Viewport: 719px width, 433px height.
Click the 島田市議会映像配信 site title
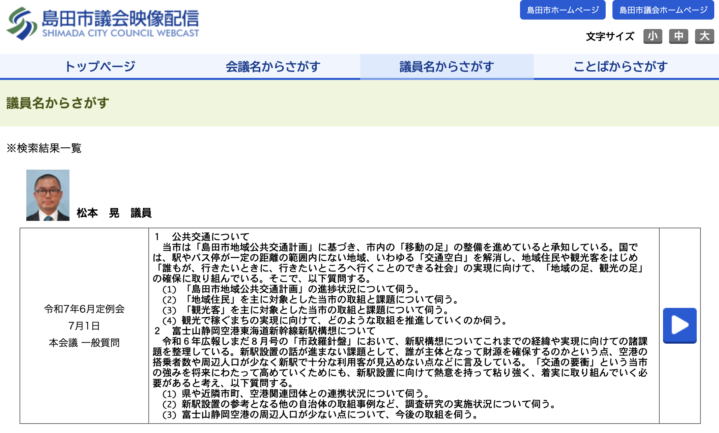[x=120, y=18]
